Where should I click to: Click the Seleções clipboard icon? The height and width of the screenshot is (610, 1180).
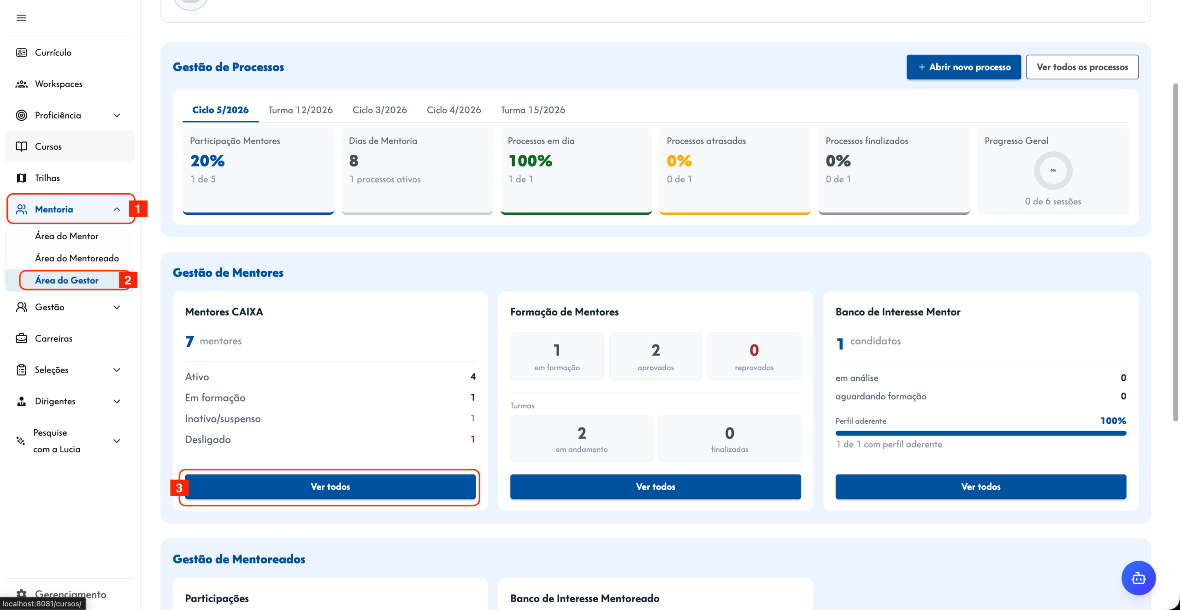tap(21, 370)
